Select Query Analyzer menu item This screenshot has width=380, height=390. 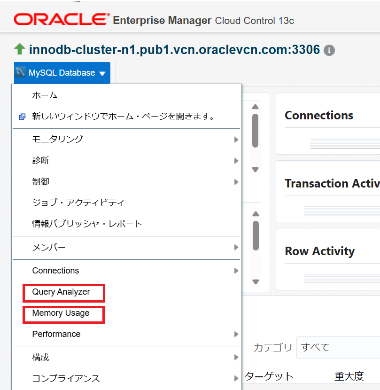61,292
